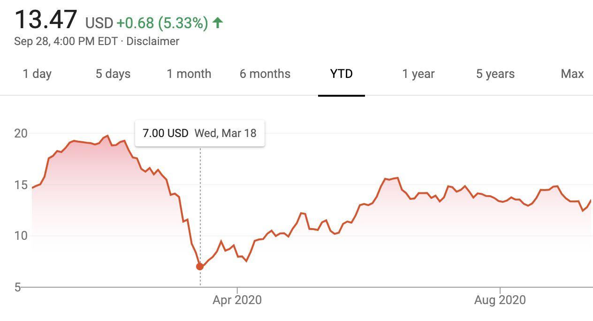This screenshot has height=321, width=593.
Task: Click the green up arrow icon
Action: (217, 23)
